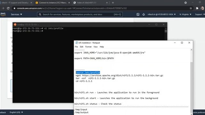The height and width of the screenshot is (115, 205).
Task: Bookmark this page with the star icon
Action: [191, 8]
